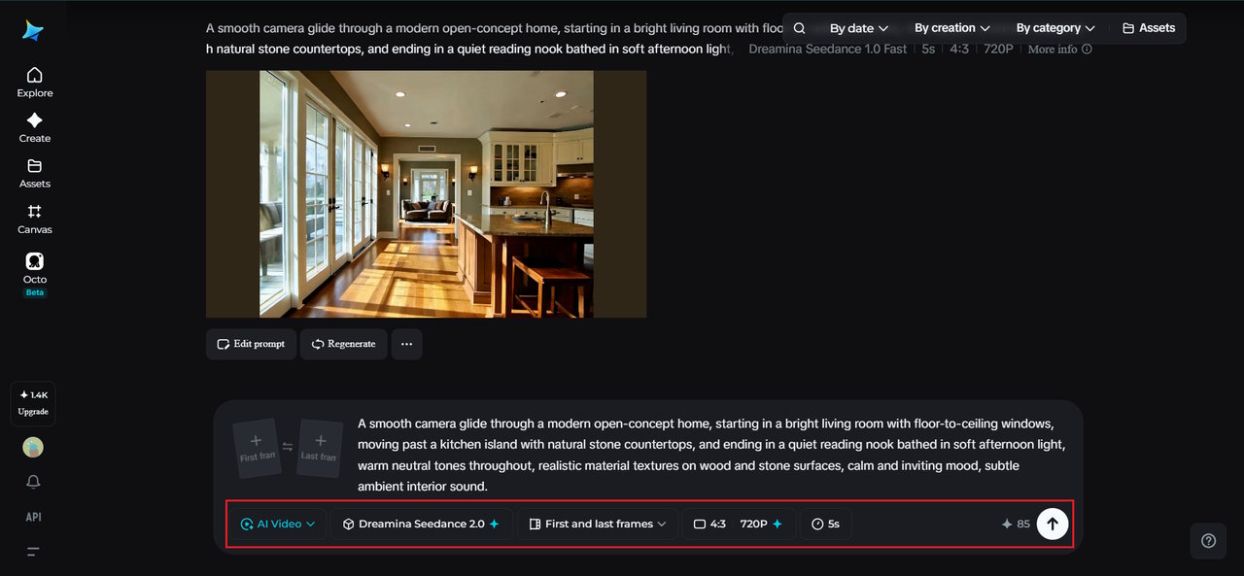Select the Create sparkle icon

[34, 120]
